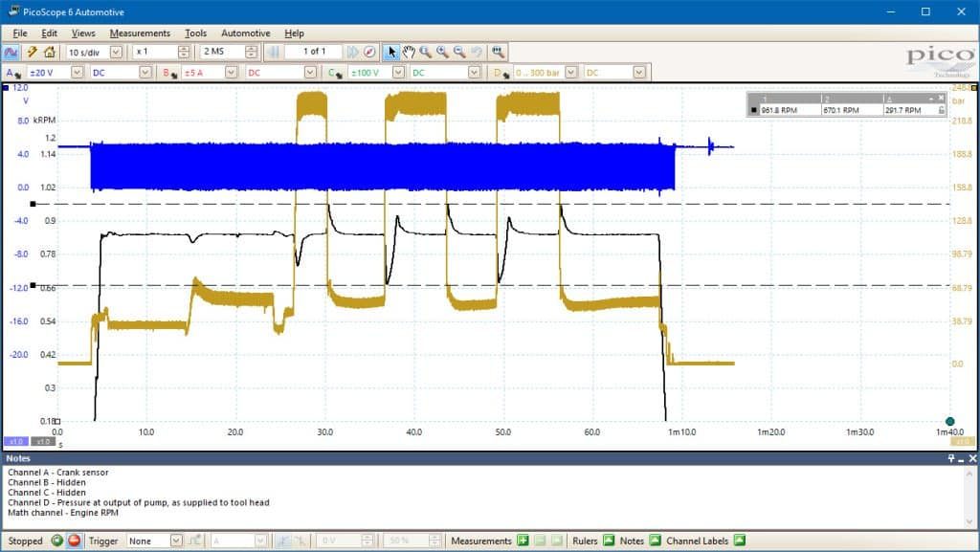Select the arrow pointer tool
The image size is (980, 552).
[x=391, y=52]
